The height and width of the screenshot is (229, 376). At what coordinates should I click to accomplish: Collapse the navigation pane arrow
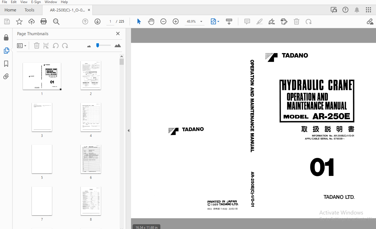[128, 130]
